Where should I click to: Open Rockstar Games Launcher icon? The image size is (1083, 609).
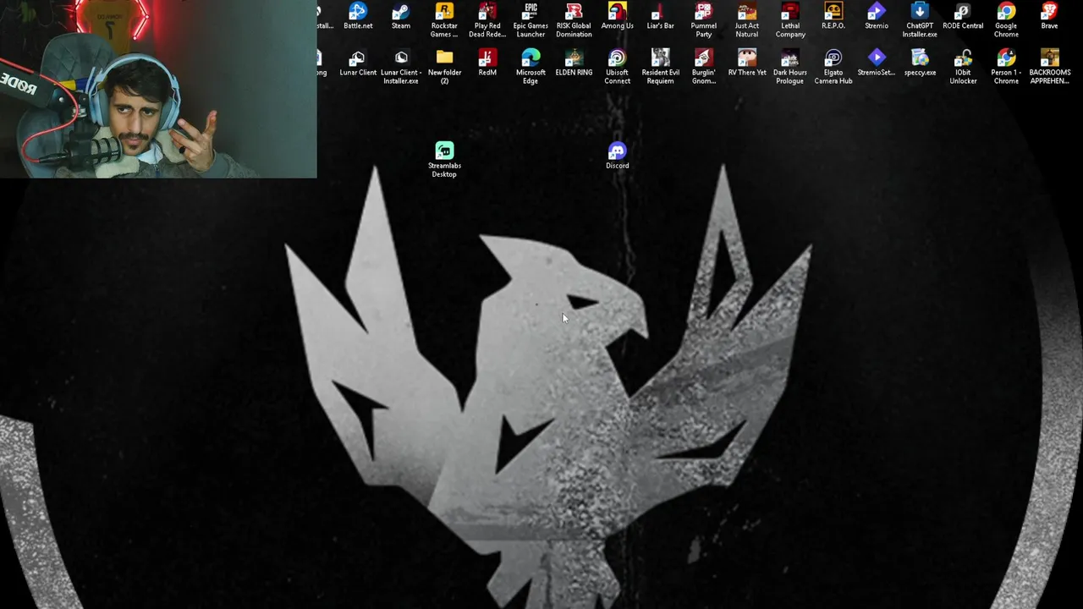(444, 20)
